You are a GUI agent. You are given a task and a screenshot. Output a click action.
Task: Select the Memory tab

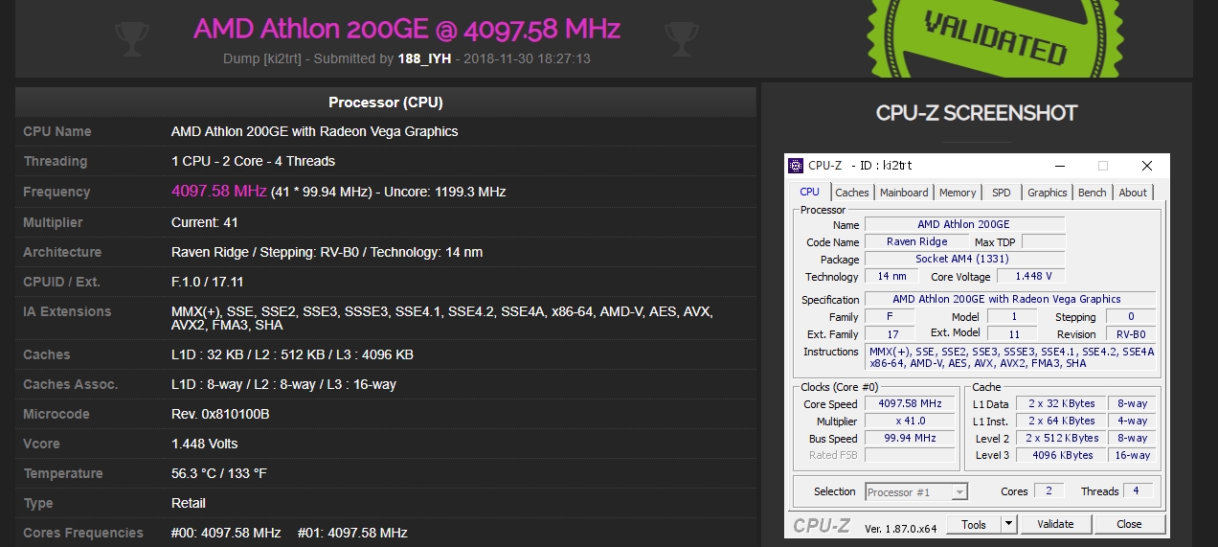958,193
